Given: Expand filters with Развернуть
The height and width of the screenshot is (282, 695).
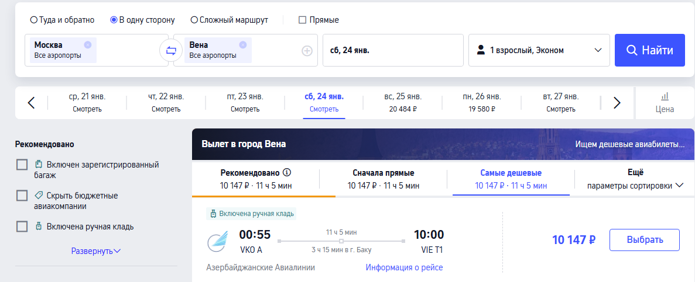Looking at the screenshot, I should (x=96, y=251).
